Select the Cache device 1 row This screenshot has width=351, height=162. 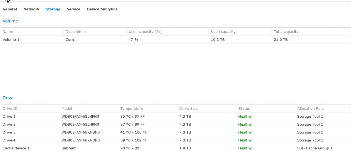point(16,148)
